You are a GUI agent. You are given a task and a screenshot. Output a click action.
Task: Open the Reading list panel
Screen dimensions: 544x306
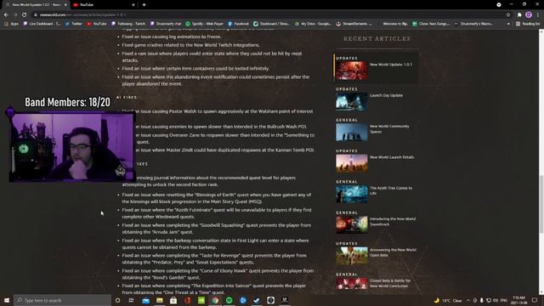pos(528,24)
